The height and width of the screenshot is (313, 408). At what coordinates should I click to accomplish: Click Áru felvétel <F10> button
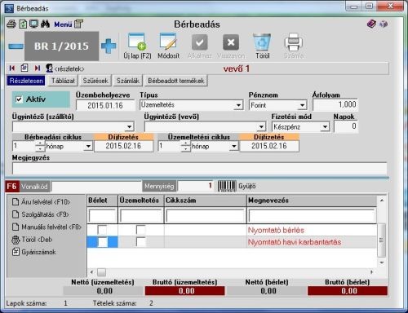coord(42,202)
